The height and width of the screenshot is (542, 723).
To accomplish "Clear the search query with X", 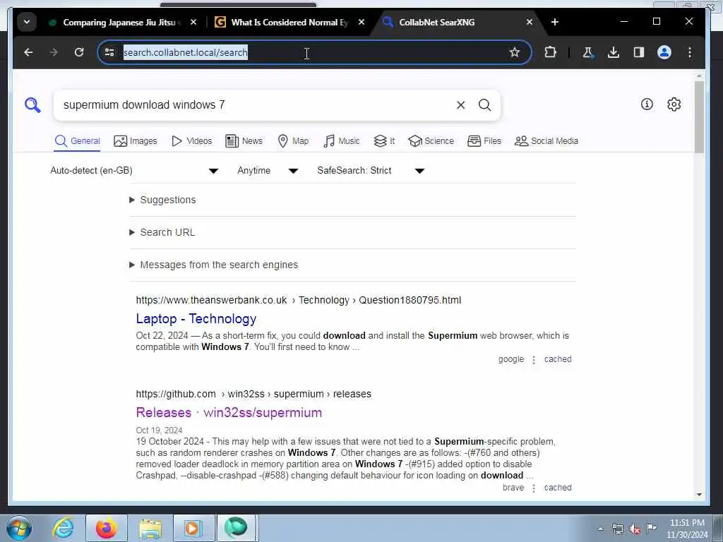I will (460, 105).
